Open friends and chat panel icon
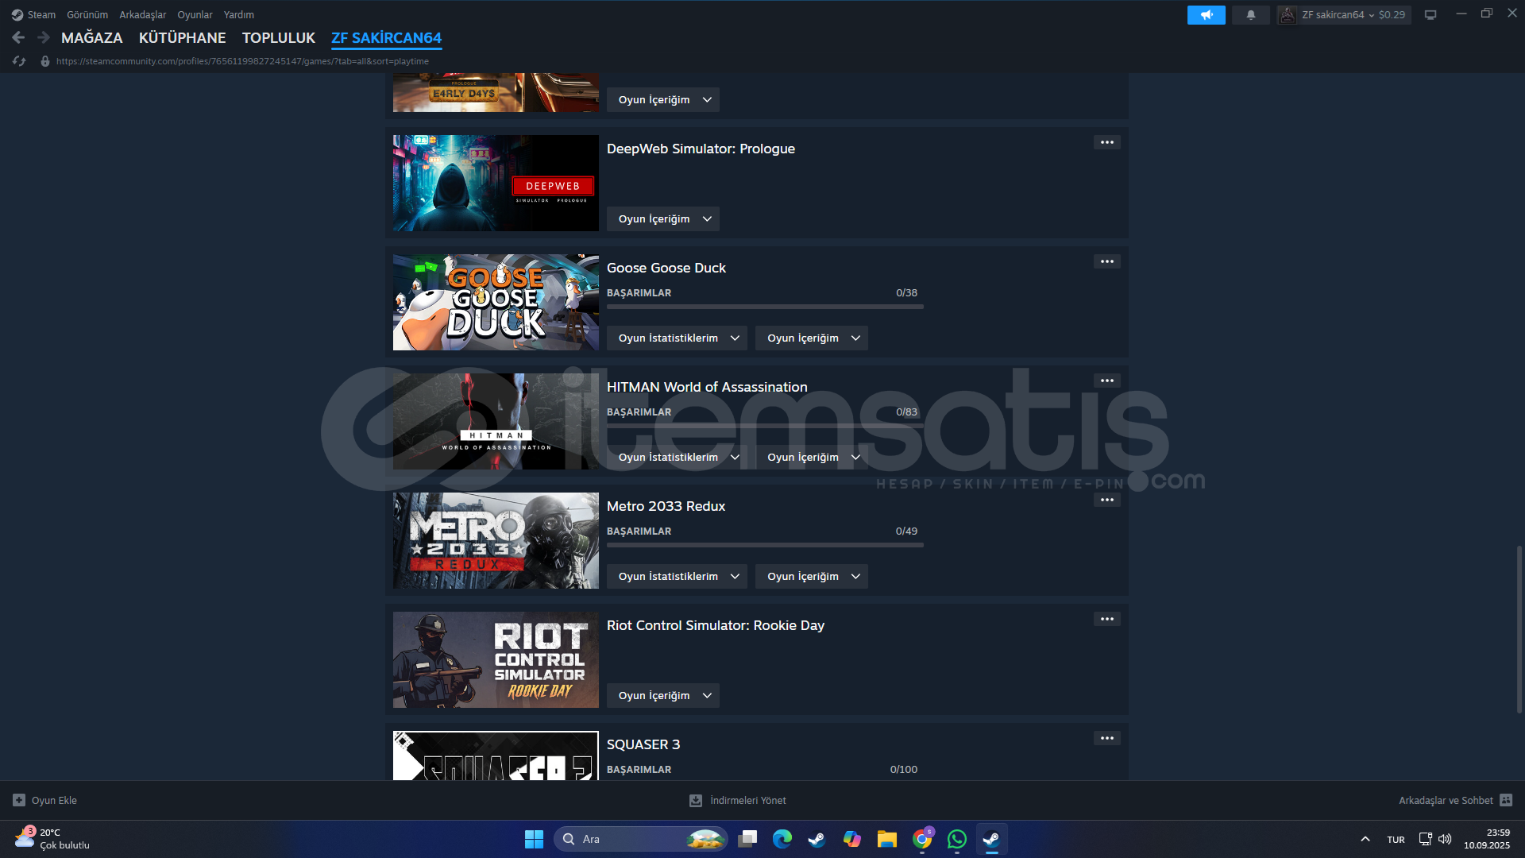 tap(1506, 800)
